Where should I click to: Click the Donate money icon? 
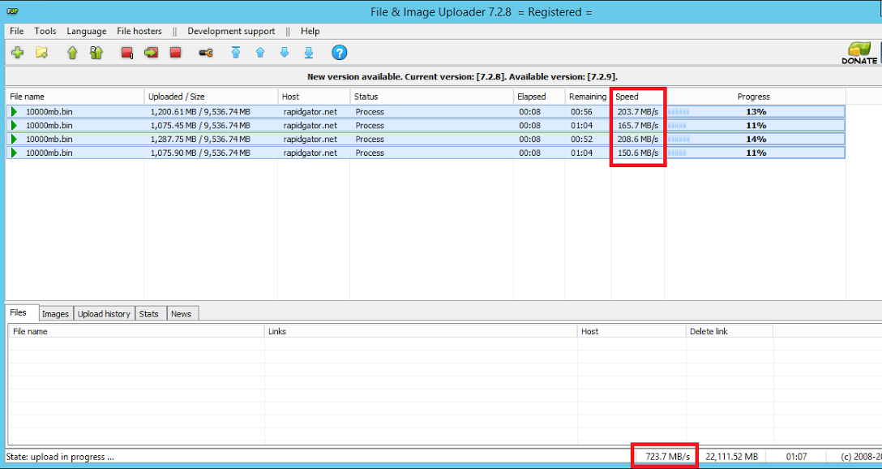[x=859, y=53]
